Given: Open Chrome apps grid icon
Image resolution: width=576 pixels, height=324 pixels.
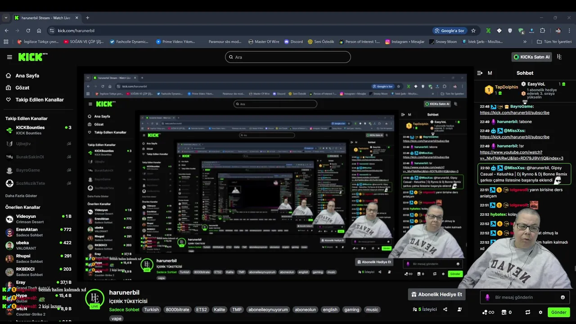Looking at the screenshot, I should coord(6,42).
